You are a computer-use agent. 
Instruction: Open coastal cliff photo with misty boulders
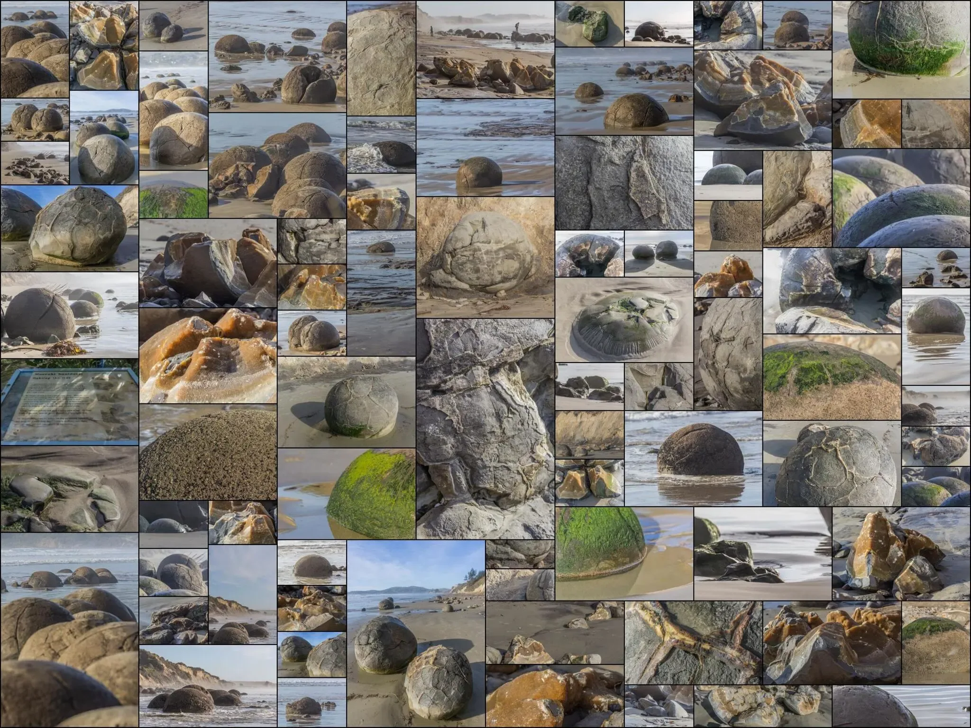click(x=208, y=685)
